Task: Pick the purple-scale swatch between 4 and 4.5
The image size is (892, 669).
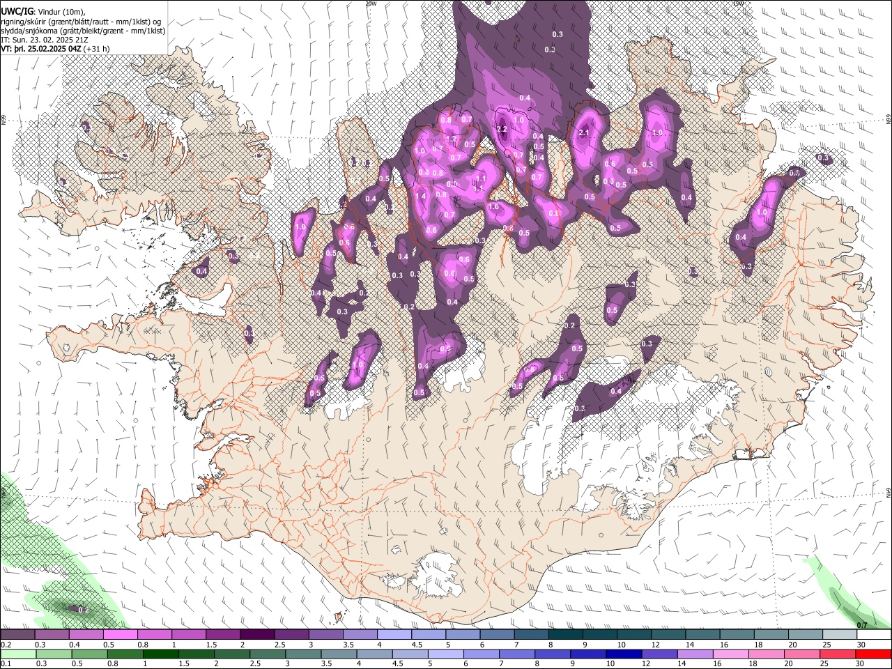Action: pos(394,635)
